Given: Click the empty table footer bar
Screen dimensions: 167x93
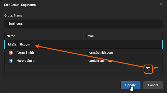Looking at the screenshot, I should coord(74,69).
